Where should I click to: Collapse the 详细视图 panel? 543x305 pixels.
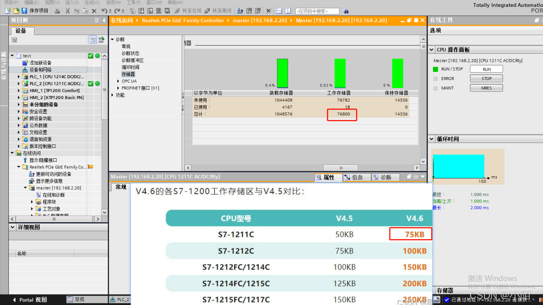(13, 227)
